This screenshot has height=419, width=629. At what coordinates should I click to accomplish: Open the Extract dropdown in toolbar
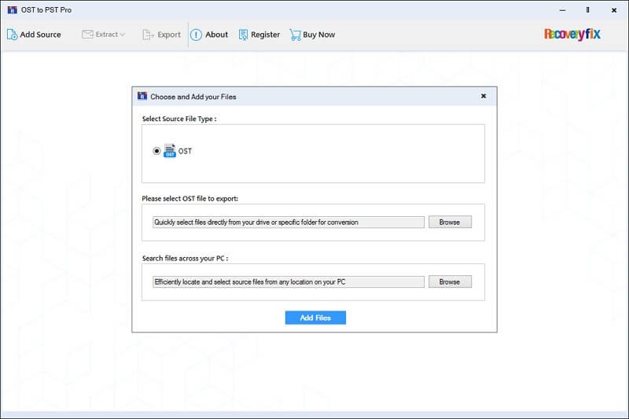pyautogui.click(x=104, y=35)
